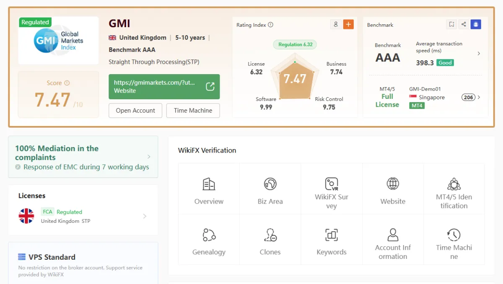Click the Full License text

387,101
